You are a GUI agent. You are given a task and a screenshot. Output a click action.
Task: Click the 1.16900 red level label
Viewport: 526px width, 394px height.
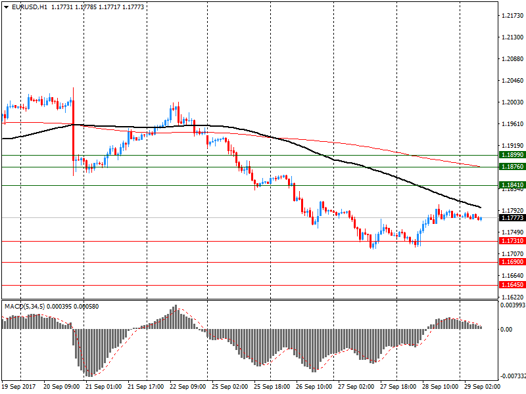click(x=512, y=261)
